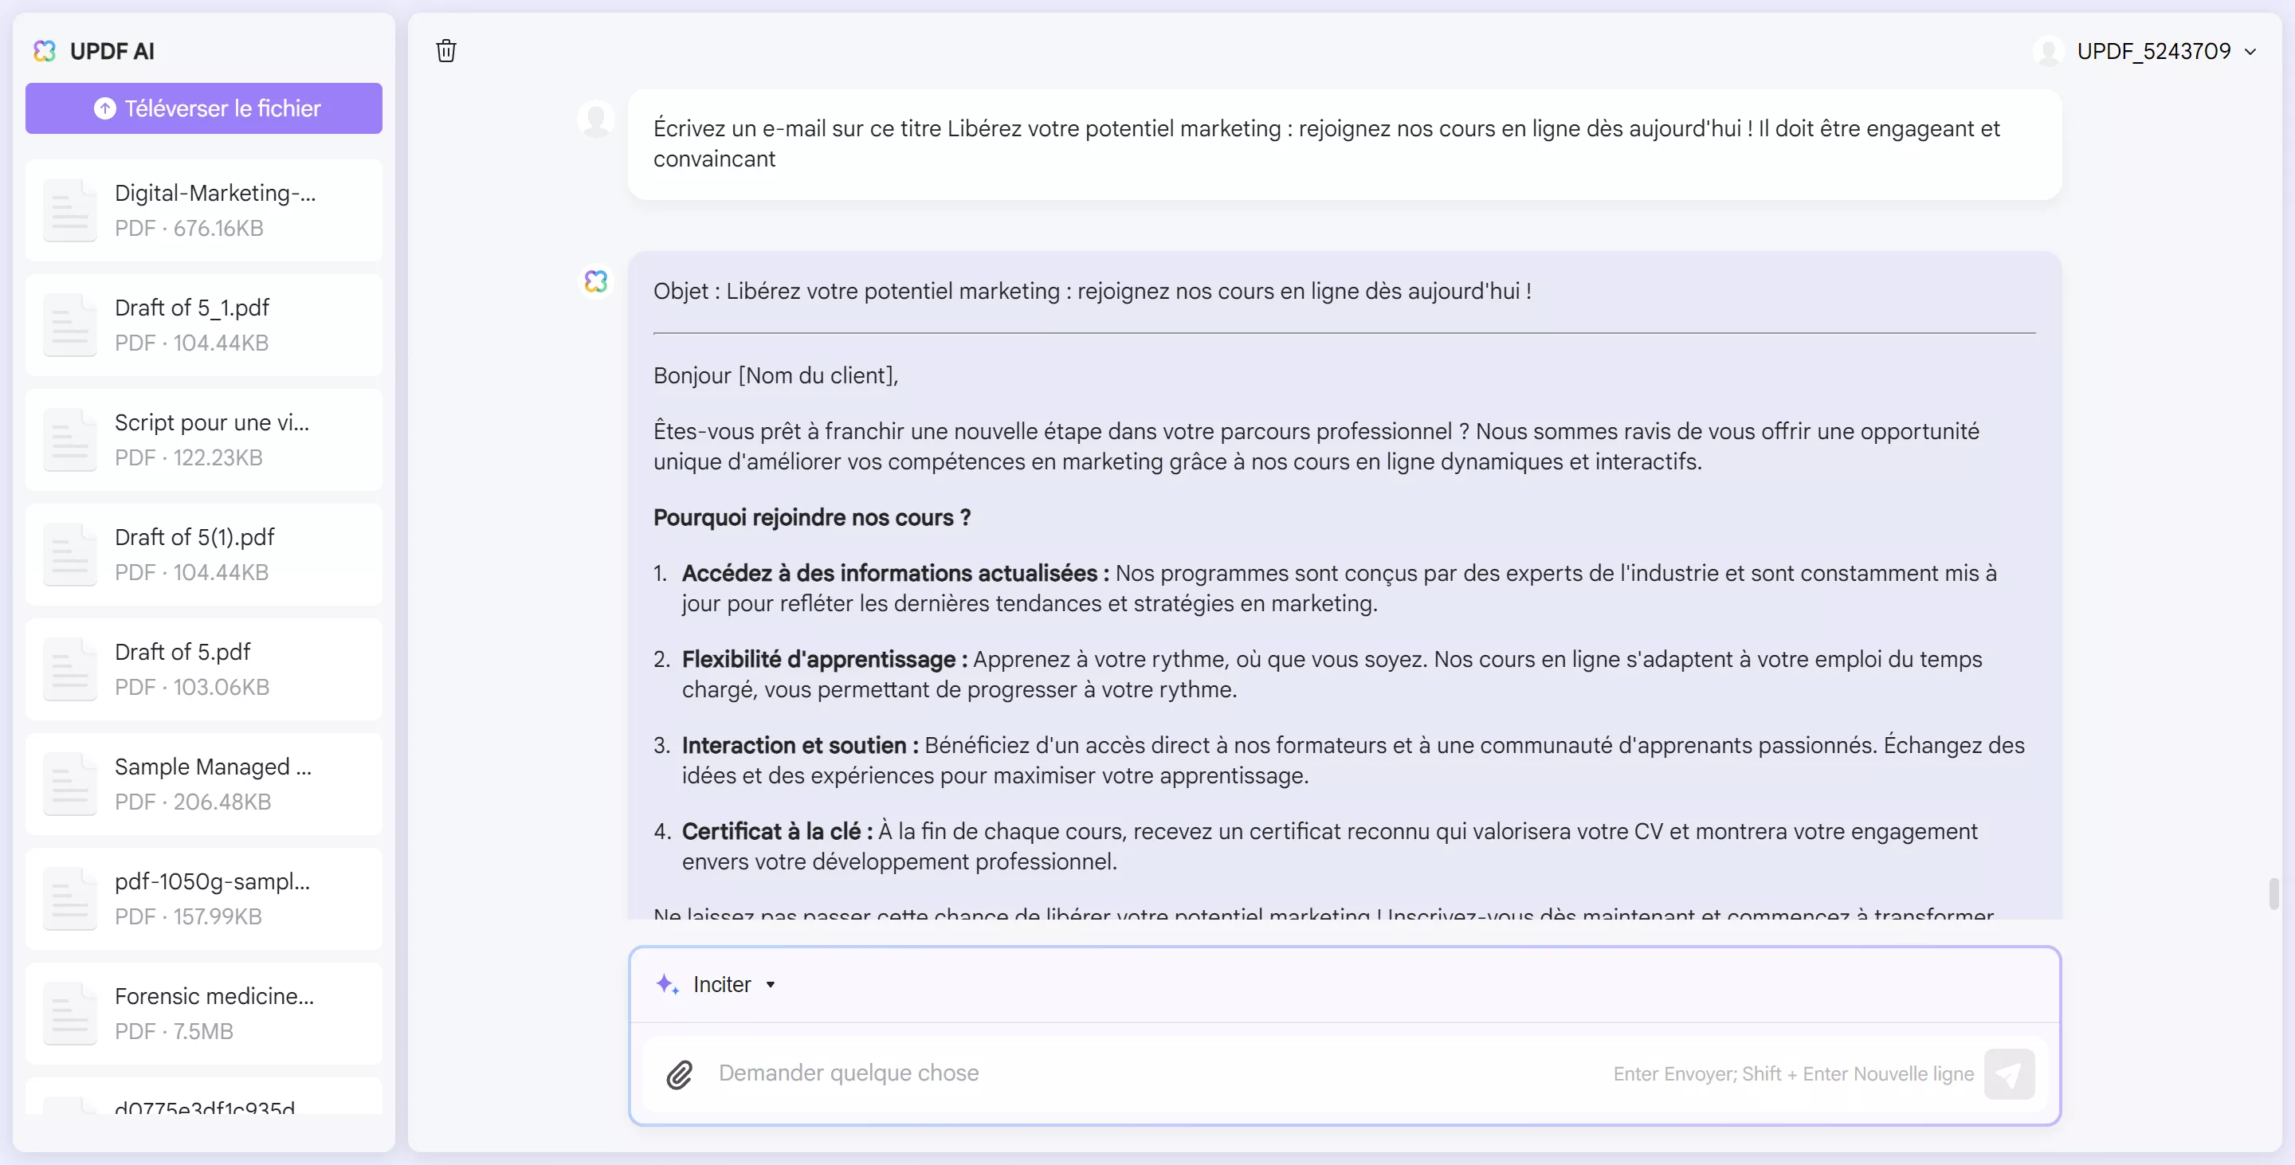Click the UPDF AI assistant avatar beside the reply
Image resolution: width=2295 pixels, height=1165 pixels.
(x=595, y=280)
